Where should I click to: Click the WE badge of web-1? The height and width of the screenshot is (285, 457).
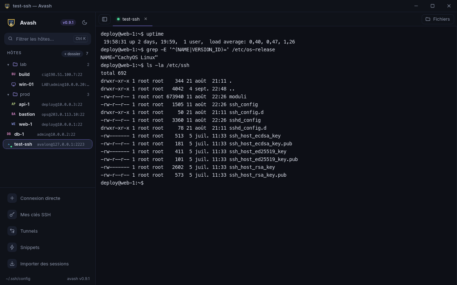[x=14, y=124]
